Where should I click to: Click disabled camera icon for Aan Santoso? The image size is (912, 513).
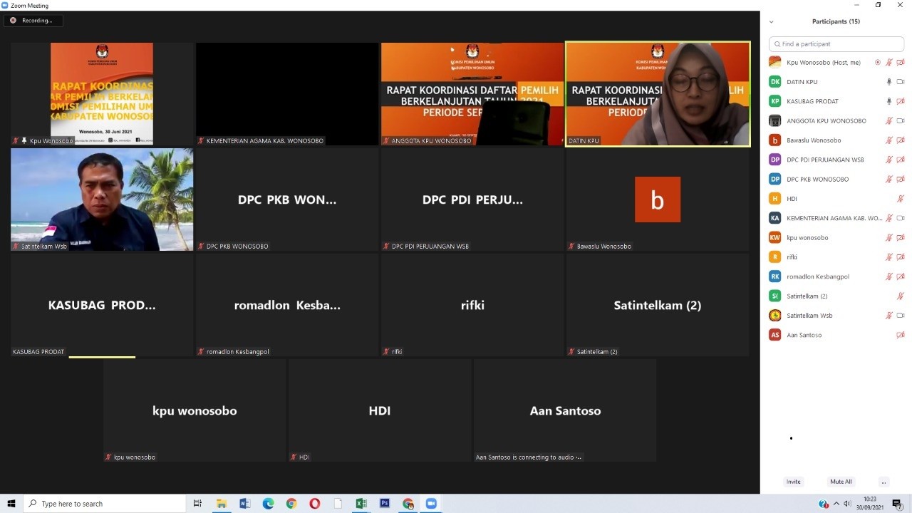pos(901,335)
